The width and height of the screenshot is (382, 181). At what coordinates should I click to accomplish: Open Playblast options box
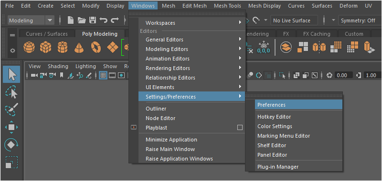[x=240, y=128]
